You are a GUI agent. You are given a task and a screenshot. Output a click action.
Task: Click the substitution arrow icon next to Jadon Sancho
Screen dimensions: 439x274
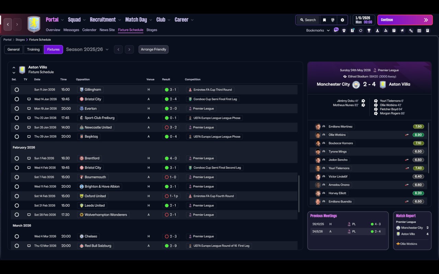[x=407, y=160]
